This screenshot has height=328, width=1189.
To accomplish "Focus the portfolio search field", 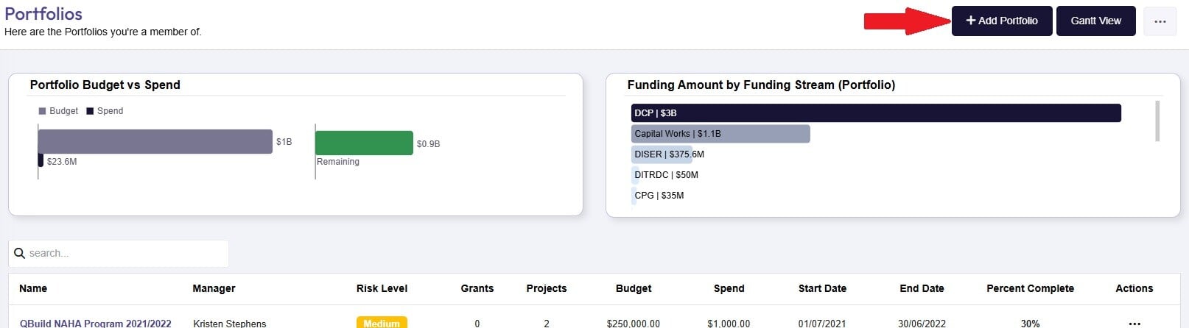I will (125, 253).
